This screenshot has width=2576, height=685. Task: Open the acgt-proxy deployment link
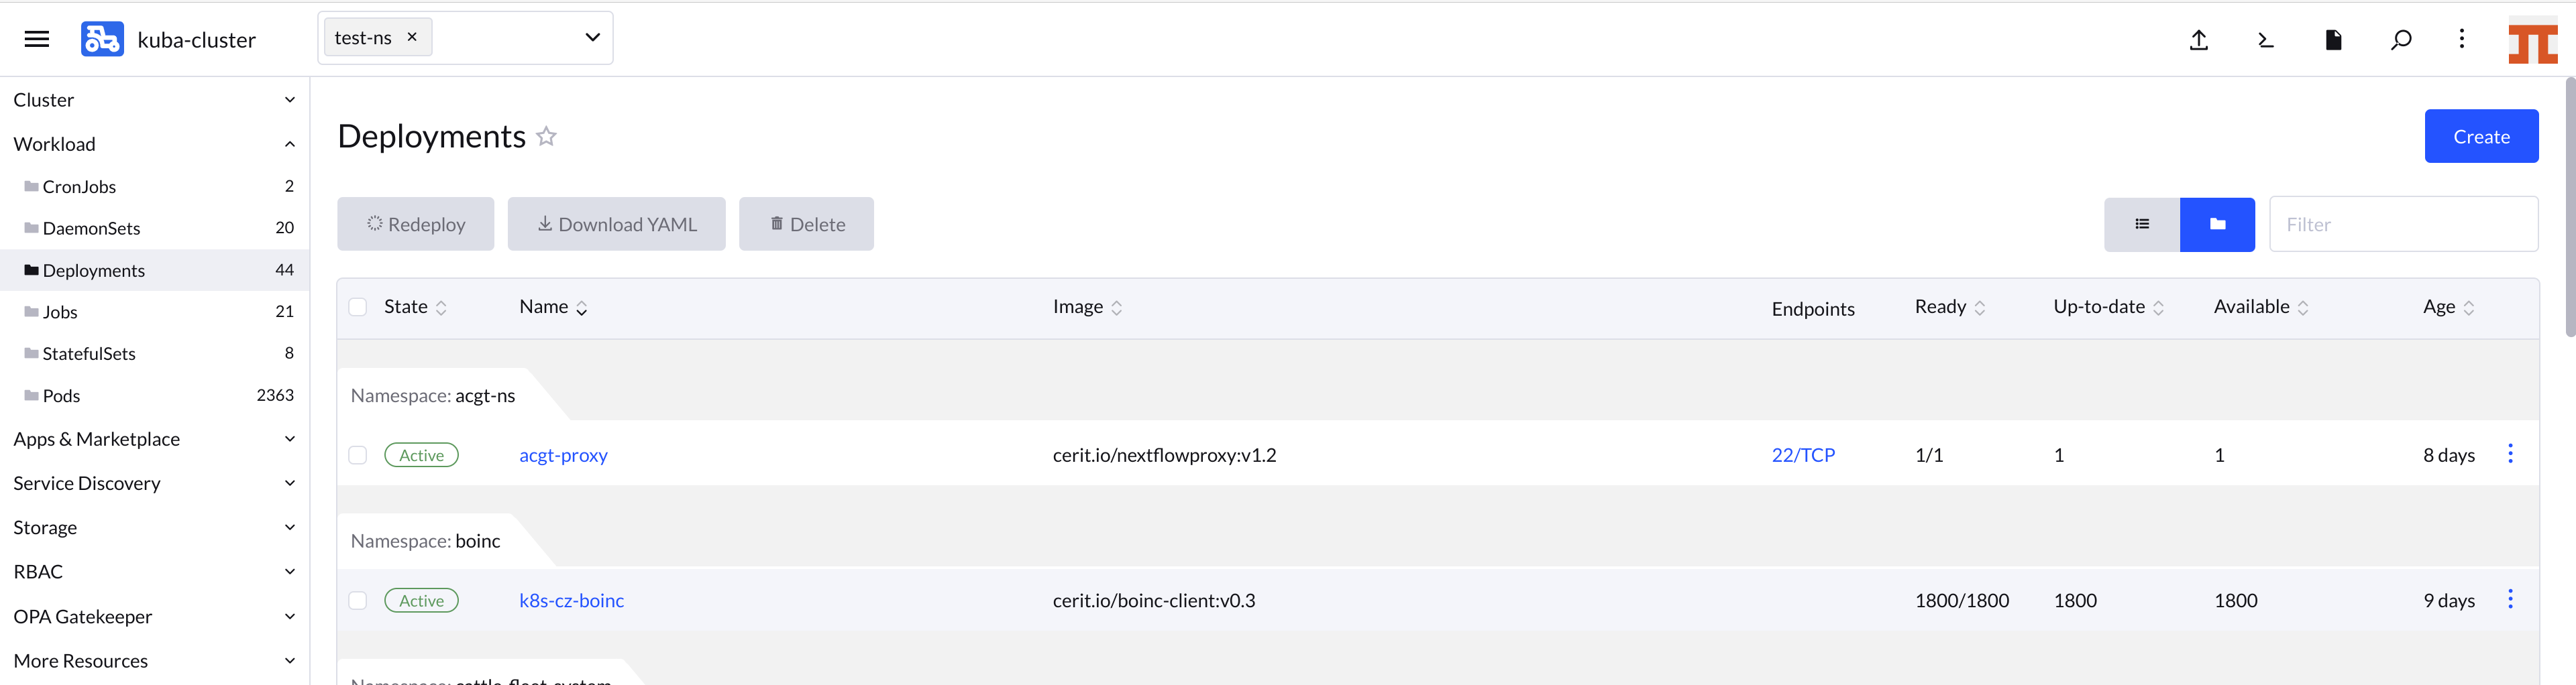click(x=563, y=454)
